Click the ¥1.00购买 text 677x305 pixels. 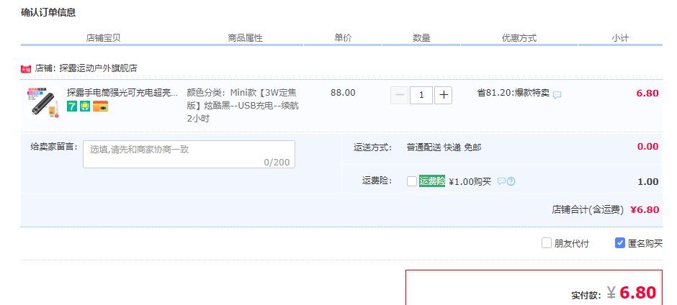point(470,181)
